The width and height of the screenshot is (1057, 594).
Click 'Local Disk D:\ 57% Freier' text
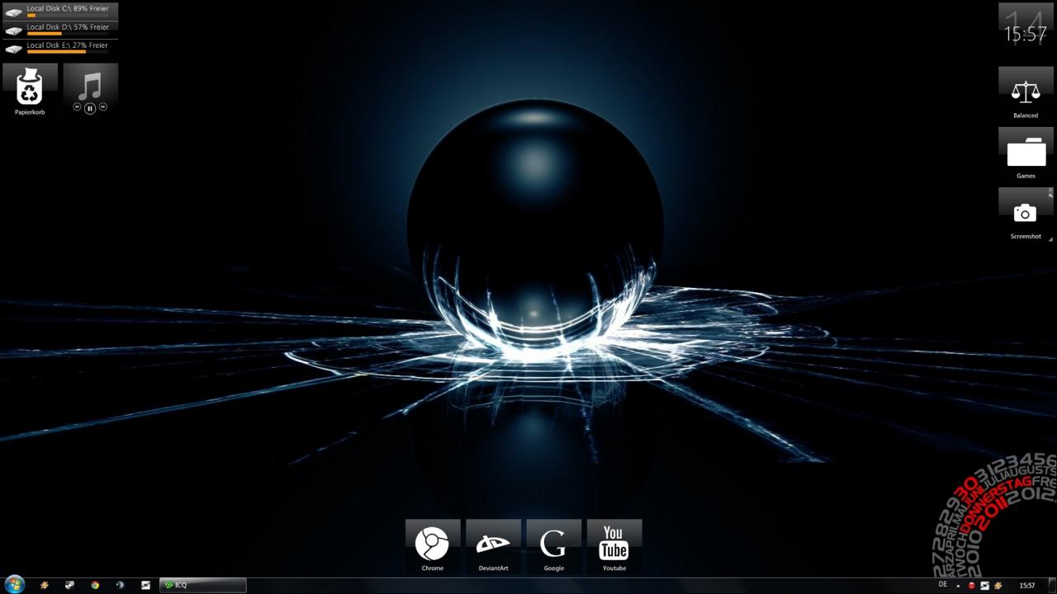(x=67, y=26)
